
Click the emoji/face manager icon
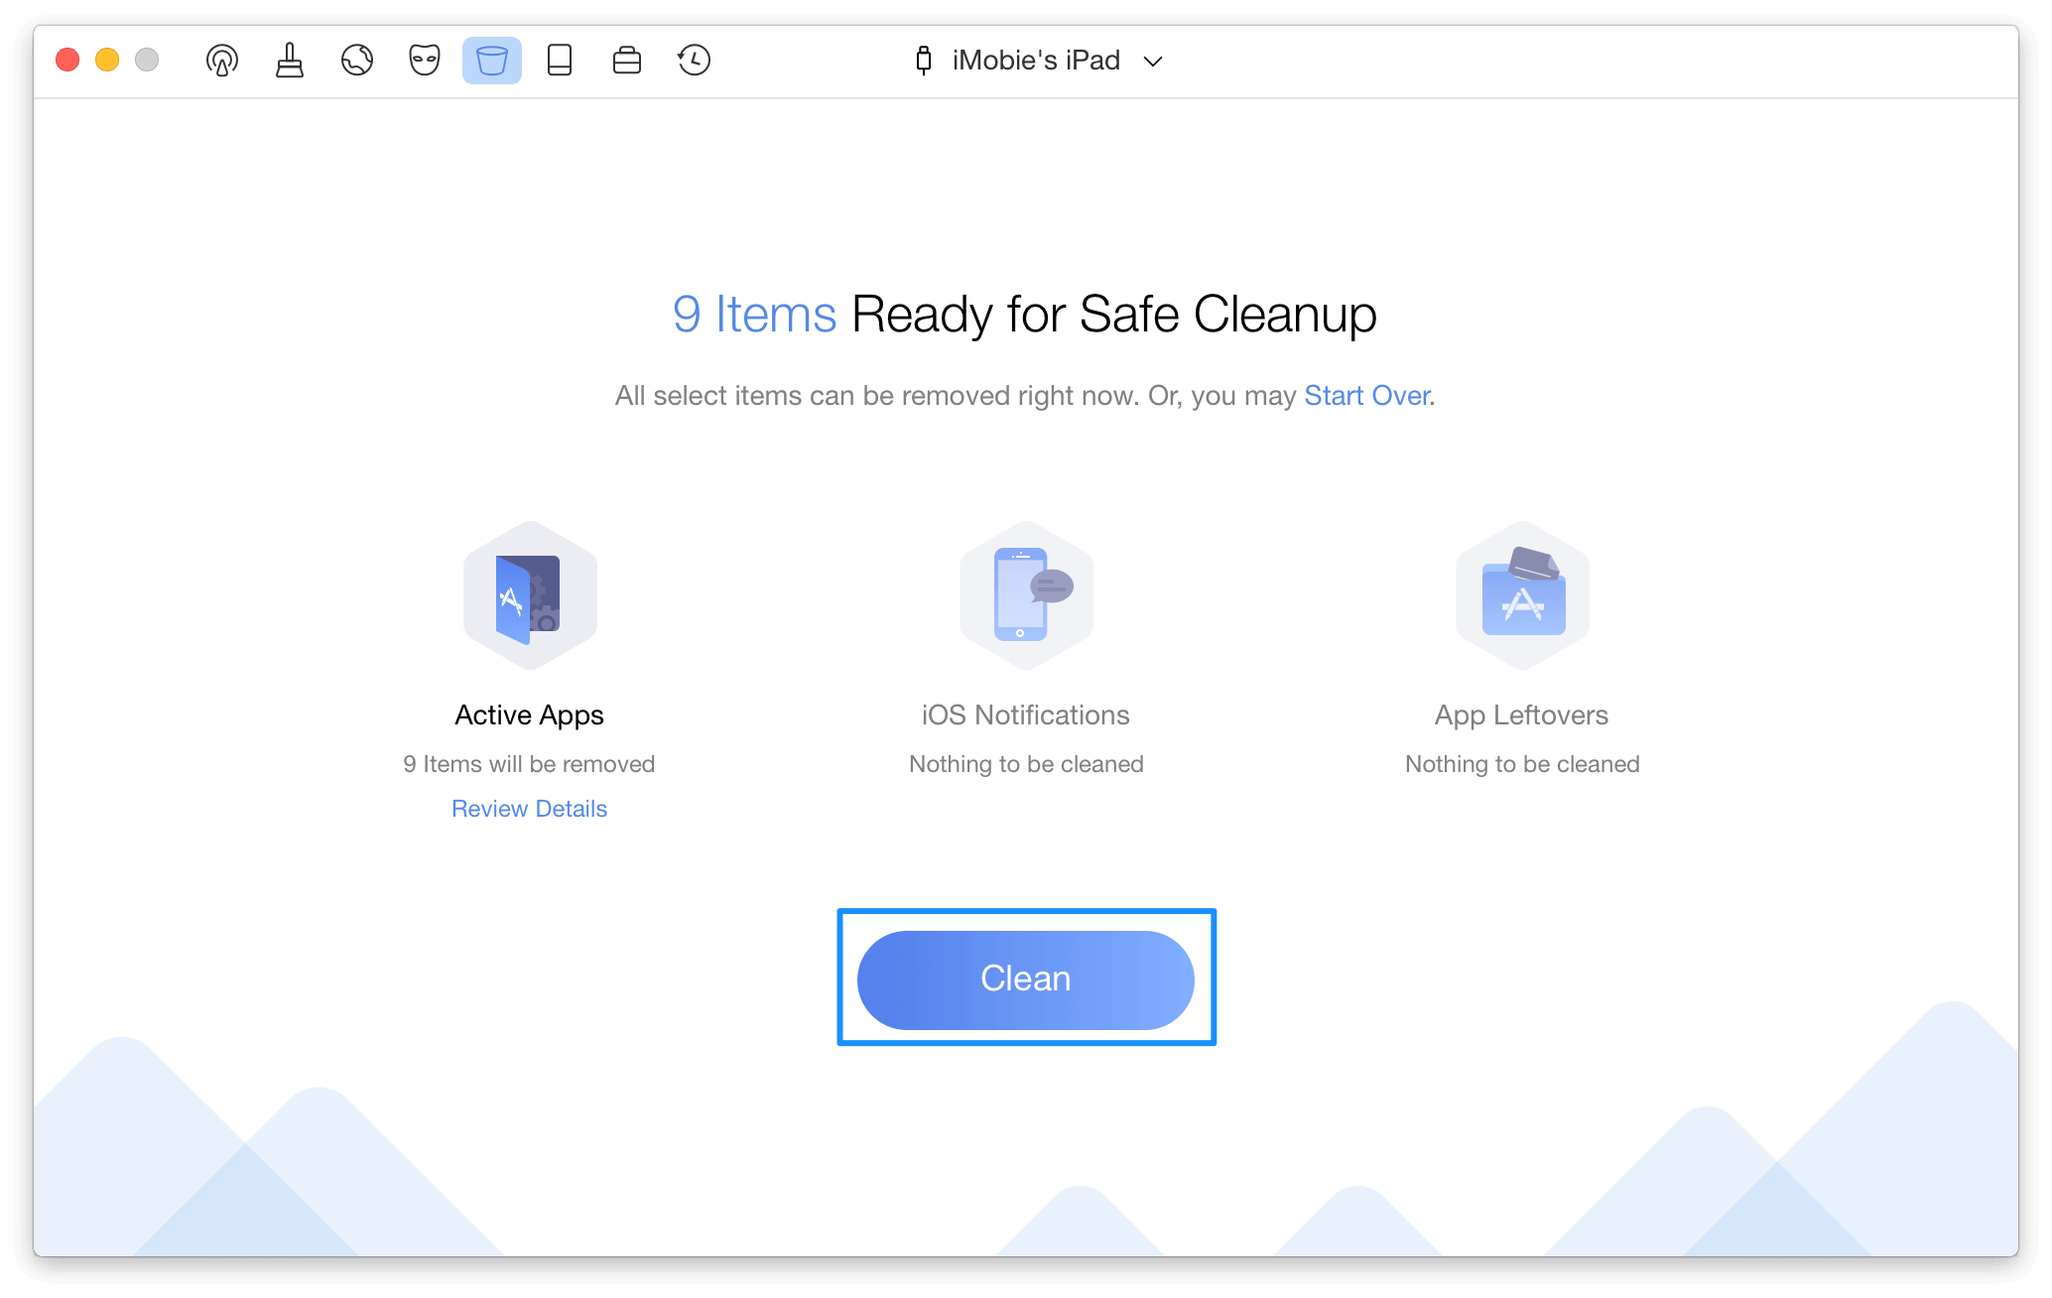coord(425,59)
